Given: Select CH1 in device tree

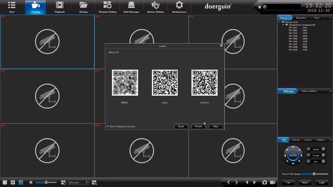Looking at the screenshot, I should (x=298, y=28).
